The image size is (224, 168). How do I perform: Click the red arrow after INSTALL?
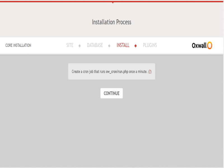tap(136, 46)
